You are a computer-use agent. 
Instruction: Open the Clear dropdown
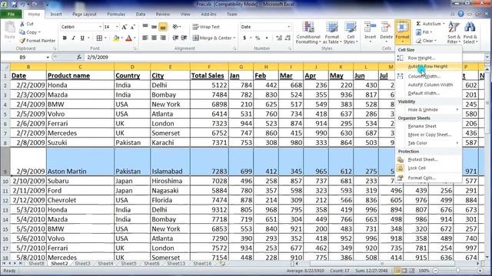(426, 41)
